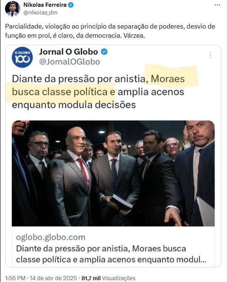Open Nikolas Ferreira's profile avatar

12,9
